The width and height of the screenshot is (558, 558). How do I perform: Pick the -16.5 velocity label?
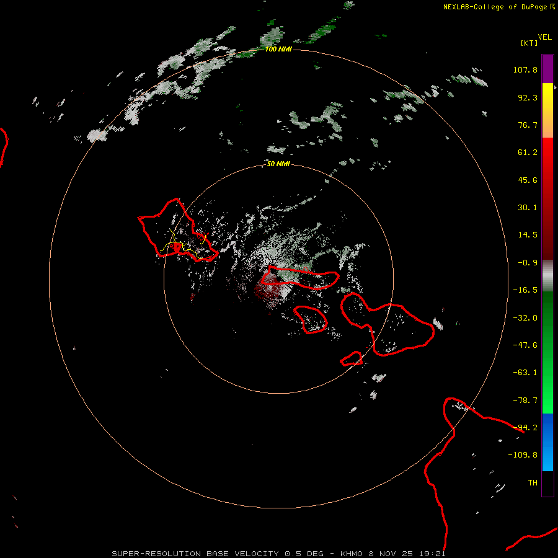525,290
